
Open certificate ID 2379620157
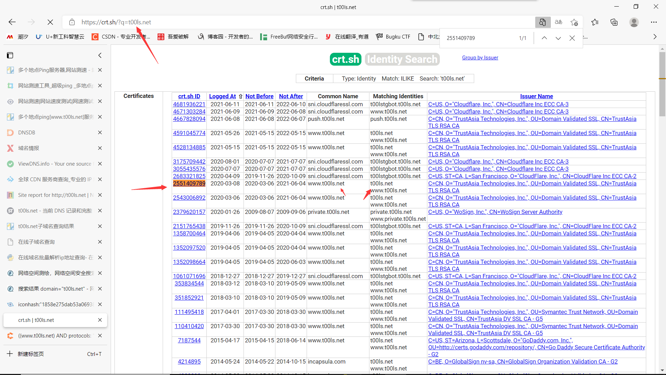(189, 212)
